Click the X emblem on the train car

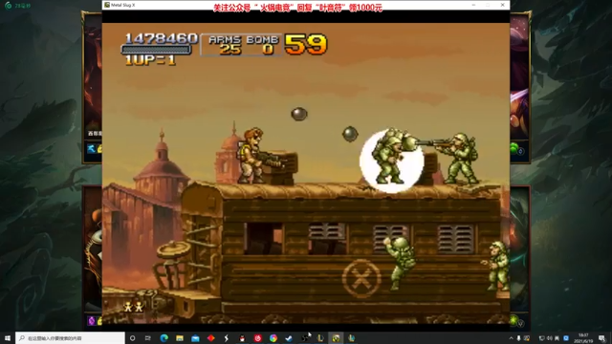tap(361, 279)
